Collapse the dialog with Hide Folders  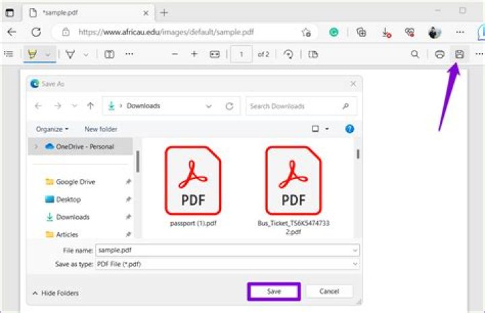click(x=56, y=293)
